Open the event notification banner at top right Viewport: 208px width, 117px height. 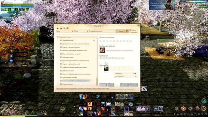[x=162, y=5]
